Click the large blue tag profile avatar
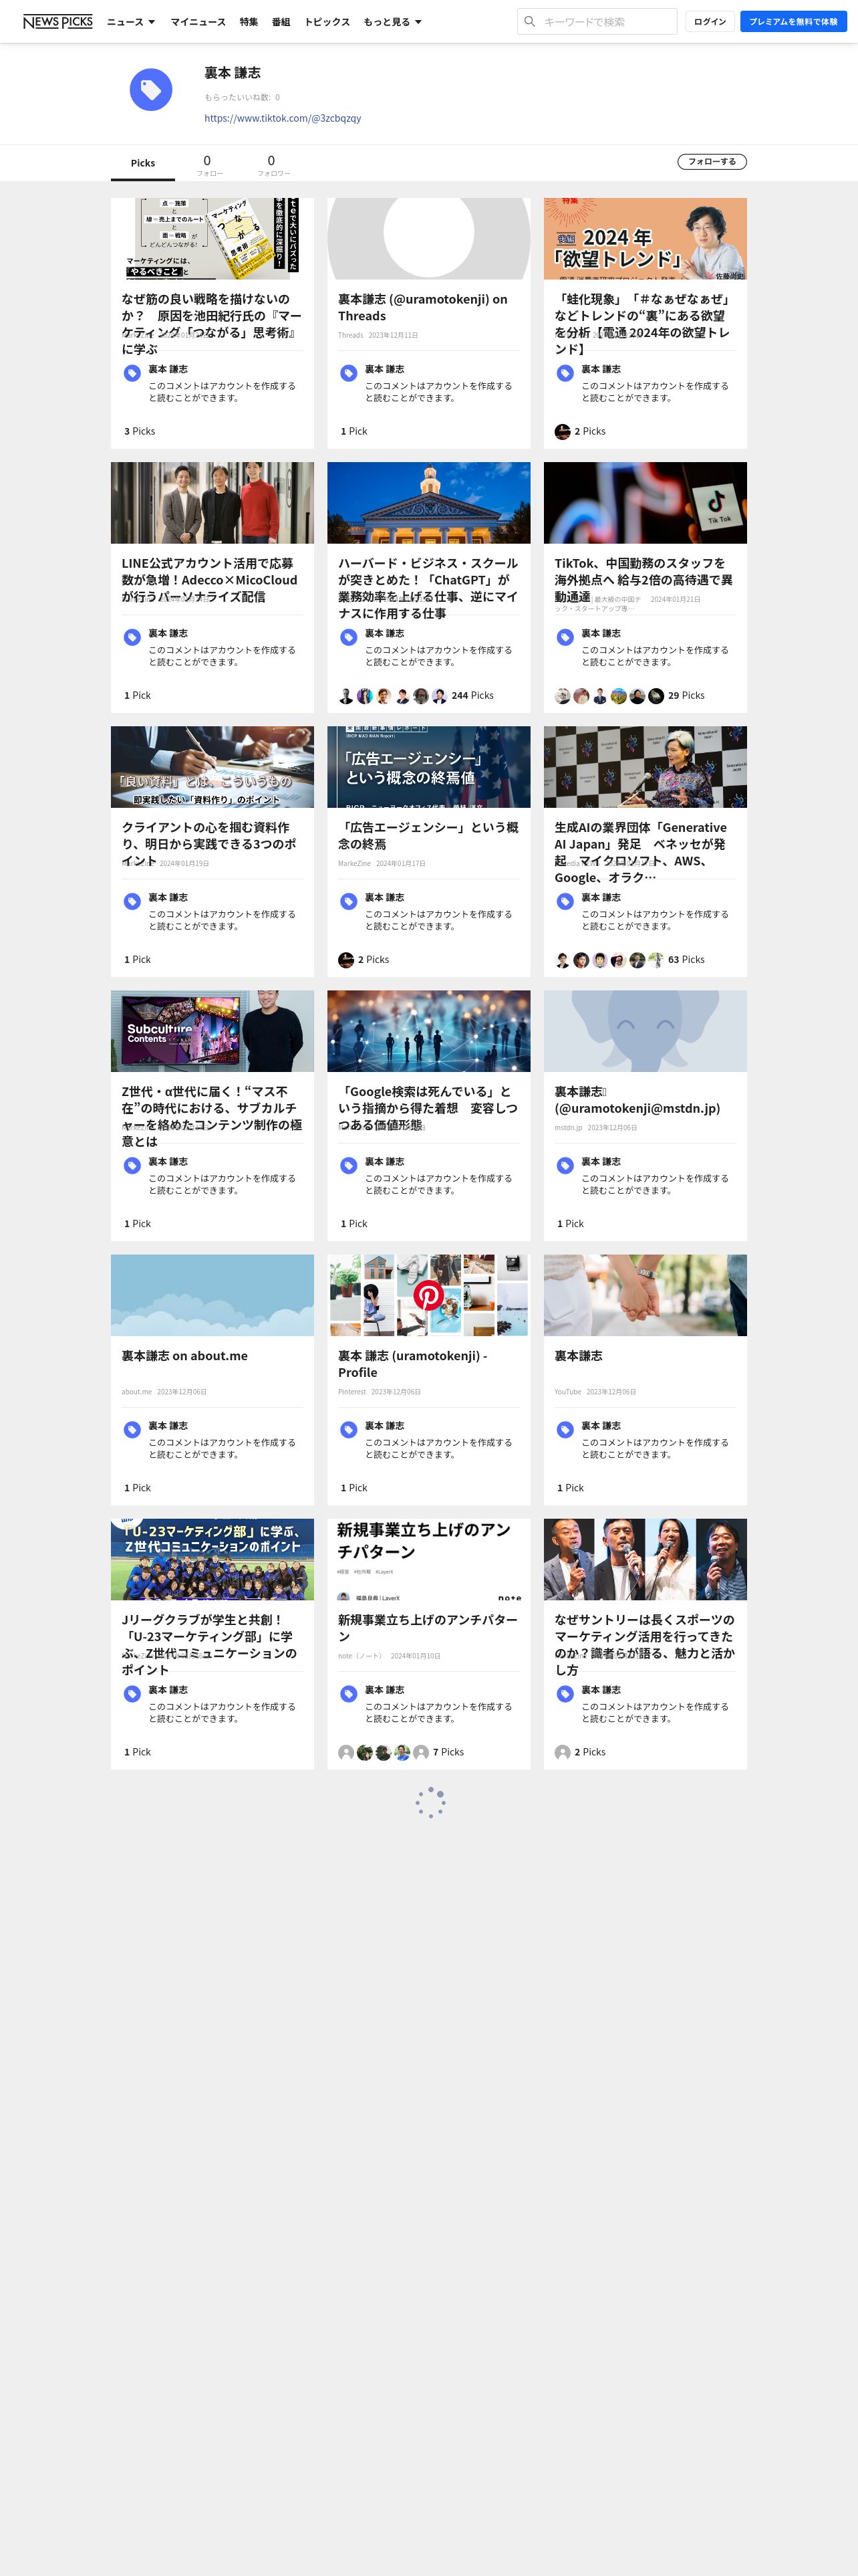This screenshot has height=2576, width=858. tap(151, 90)
